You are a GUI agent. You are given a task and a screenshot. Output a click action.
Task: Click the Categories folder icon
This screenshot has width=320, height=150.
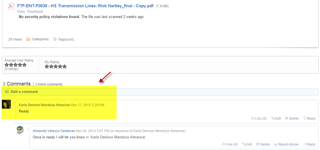[x=28, y=39]
